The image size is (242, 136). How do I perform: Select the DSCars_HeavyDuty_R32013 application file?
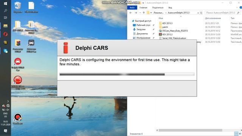click(175, 31)
